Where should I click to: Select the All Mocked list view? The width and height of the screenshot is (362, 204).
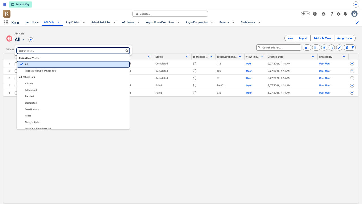(x=73, y=90)
